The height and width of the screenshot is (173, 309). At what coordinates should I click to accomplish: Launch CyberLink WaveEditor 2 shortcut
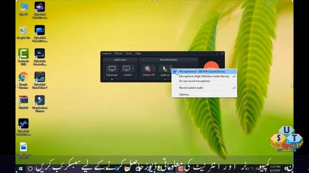(x=40, y=80)
